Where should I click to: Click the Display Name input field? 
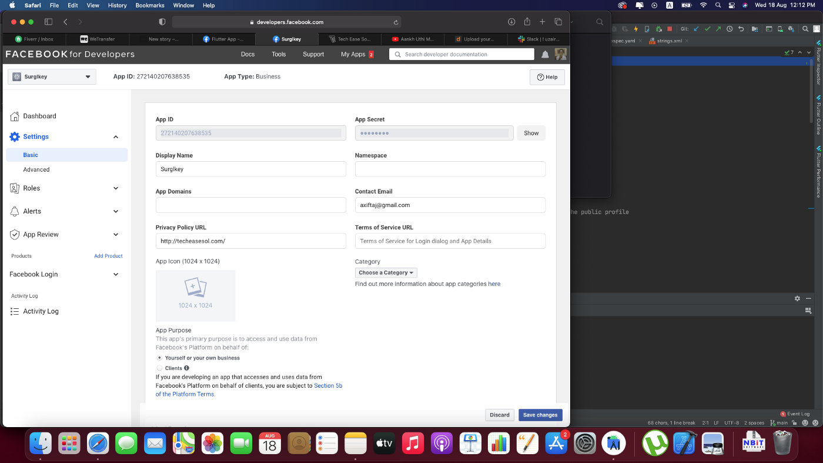pyautogui.click(x=251, y=169)
